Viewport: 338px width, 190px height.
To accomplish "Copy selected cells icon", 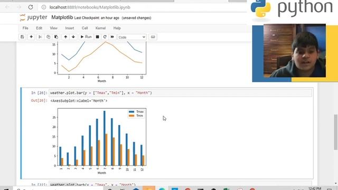I will tap(48, 37).
